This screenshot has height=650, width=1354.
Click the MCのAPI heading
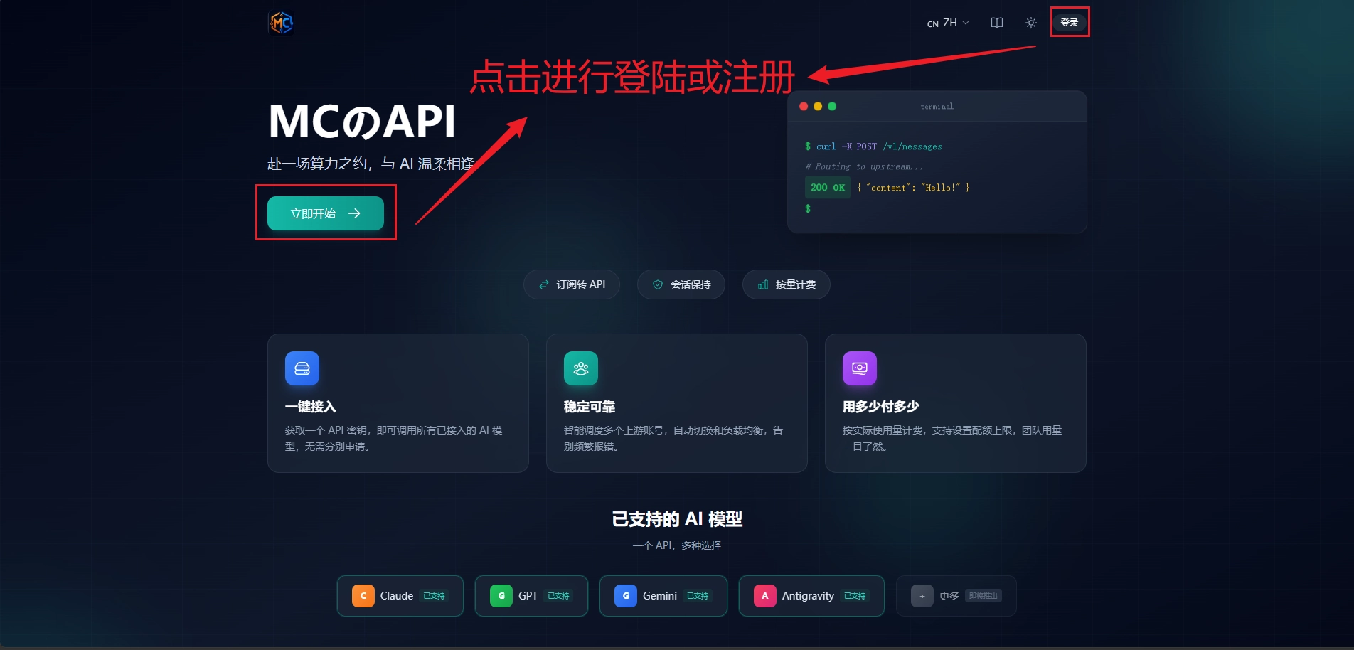362,122
